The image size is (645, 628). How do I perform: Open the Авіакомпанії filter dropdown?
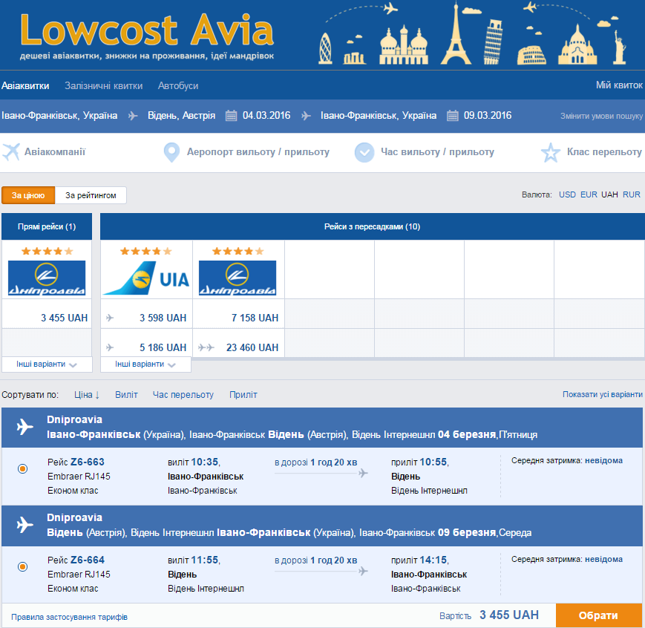[55, 152]
